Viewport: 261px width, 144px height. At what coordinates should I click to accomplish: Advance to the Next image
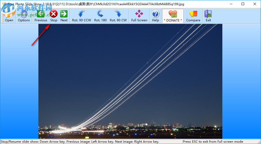[64, 16]
